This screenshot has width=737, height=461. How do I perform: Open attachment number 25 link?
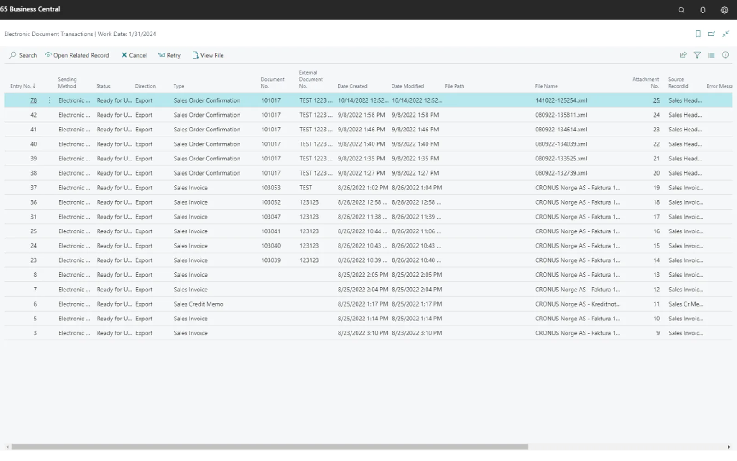(656, 100)
